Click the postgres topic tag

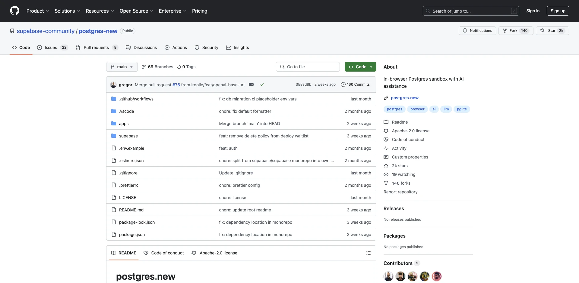coord(394,109)
